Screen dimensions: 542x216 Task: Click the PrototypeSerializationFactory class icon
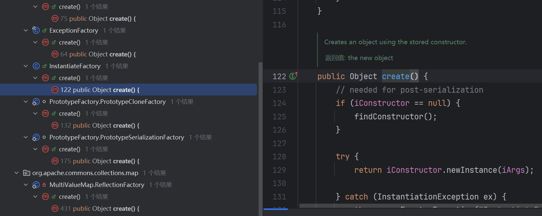[36, 137]
